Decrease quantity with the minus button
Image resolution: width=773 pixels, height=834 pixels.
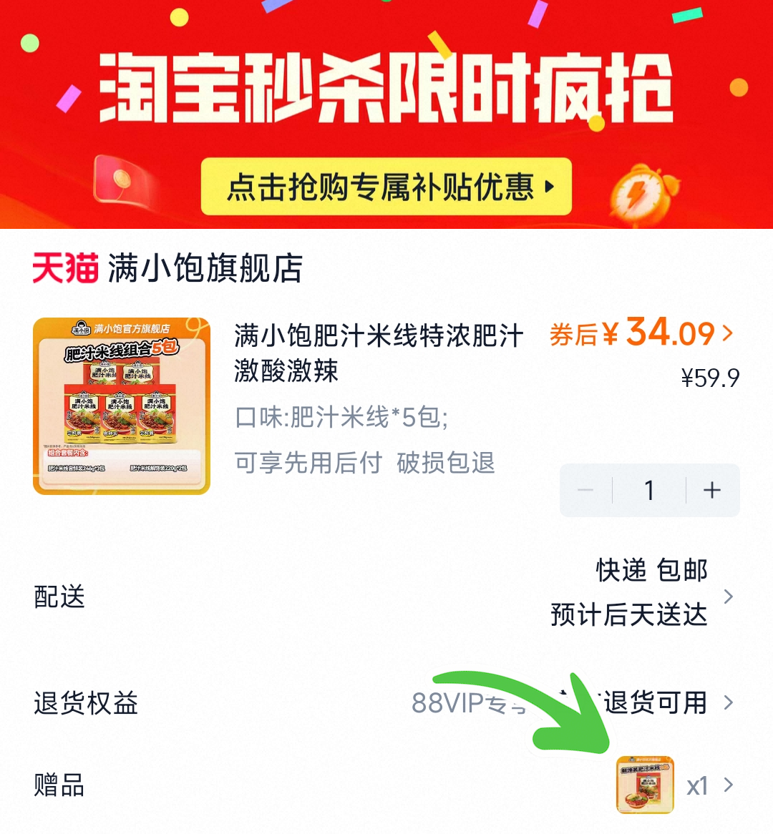click(585, 490)
